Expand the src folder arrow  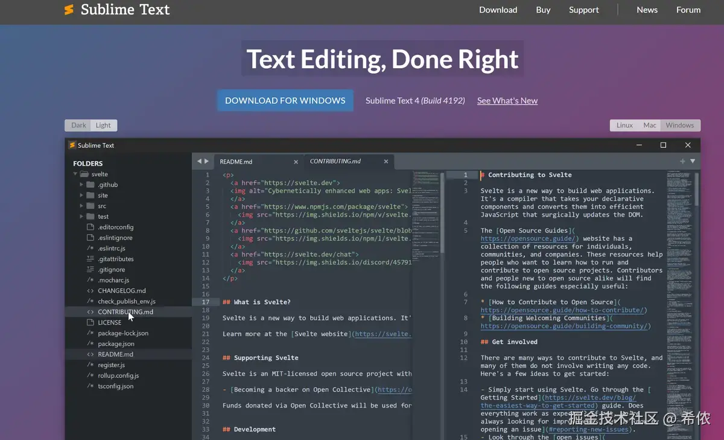pos(81,206)
